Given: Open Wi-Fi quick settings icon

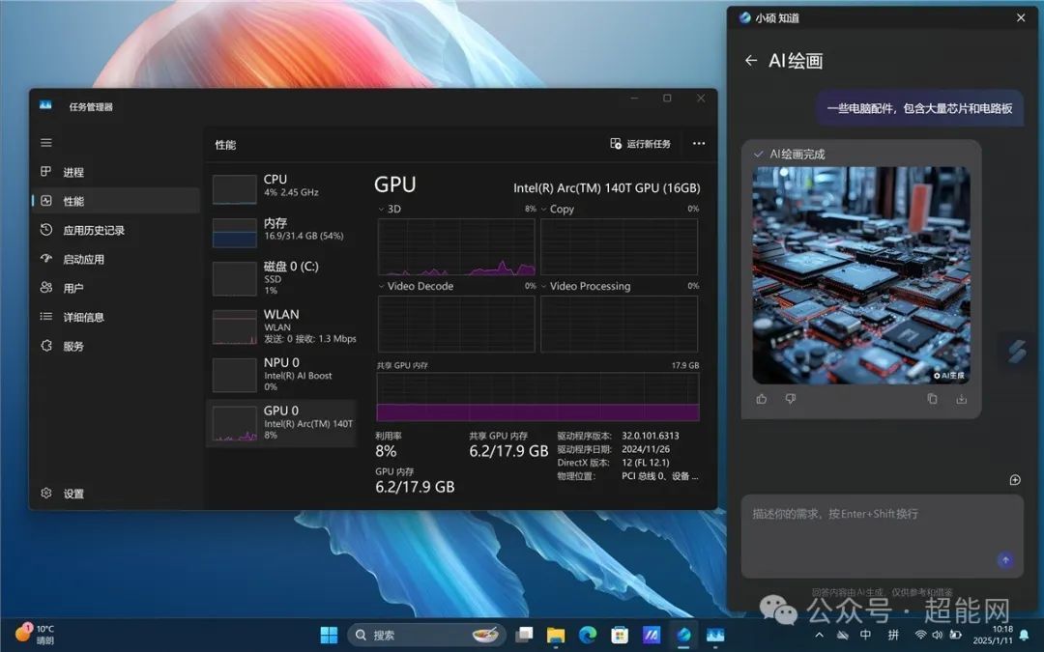Looking at the screenshot, I should pyautogui.click(x=921, y=635).
